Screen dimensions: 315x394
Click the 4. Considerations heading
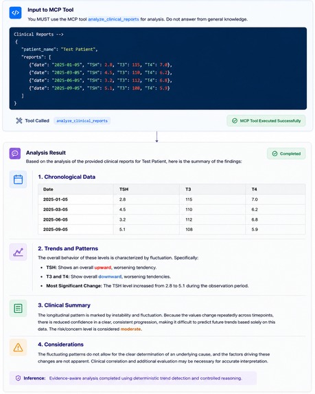click(x=60, y=344)
